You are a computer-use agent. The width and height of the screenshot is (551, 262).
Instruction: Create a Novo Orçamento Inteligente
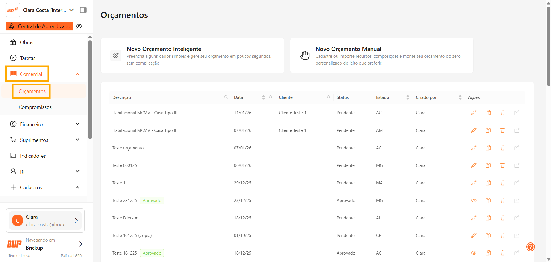[192, 55]
